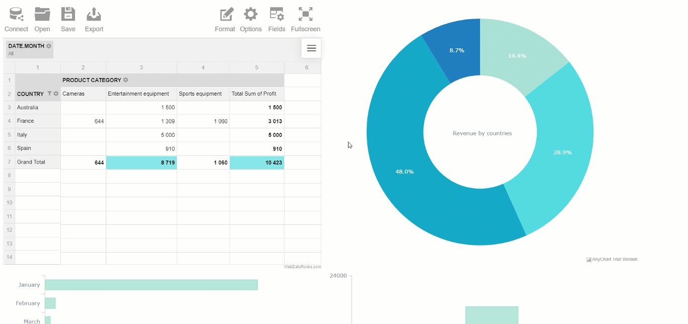
Task: Select the Sports equipment column header
Action: (x=203, y=94)
